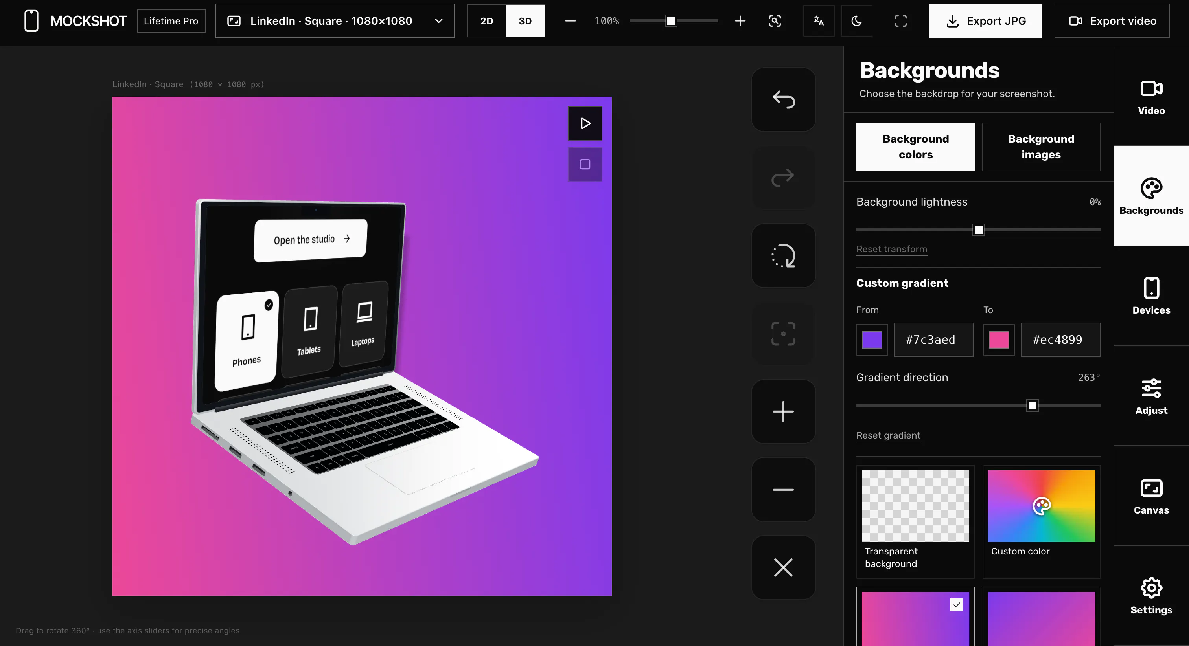
Task: Toggle dark mode moon icon
Action: [x=857, y=21]
